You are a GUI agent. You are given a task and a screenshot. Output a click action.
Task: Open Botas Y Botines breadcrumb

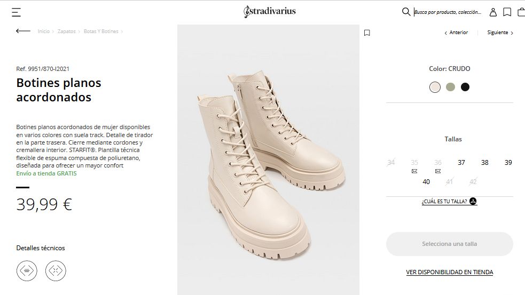(x=101, y=31)
